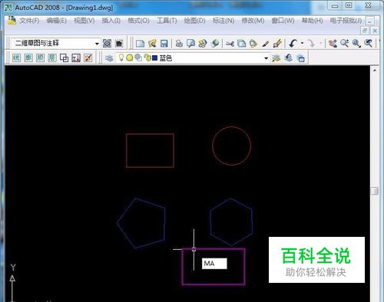384x302 pixels.
Task: Click the Zoom Window magnifier icon
Action: point(356,44)
